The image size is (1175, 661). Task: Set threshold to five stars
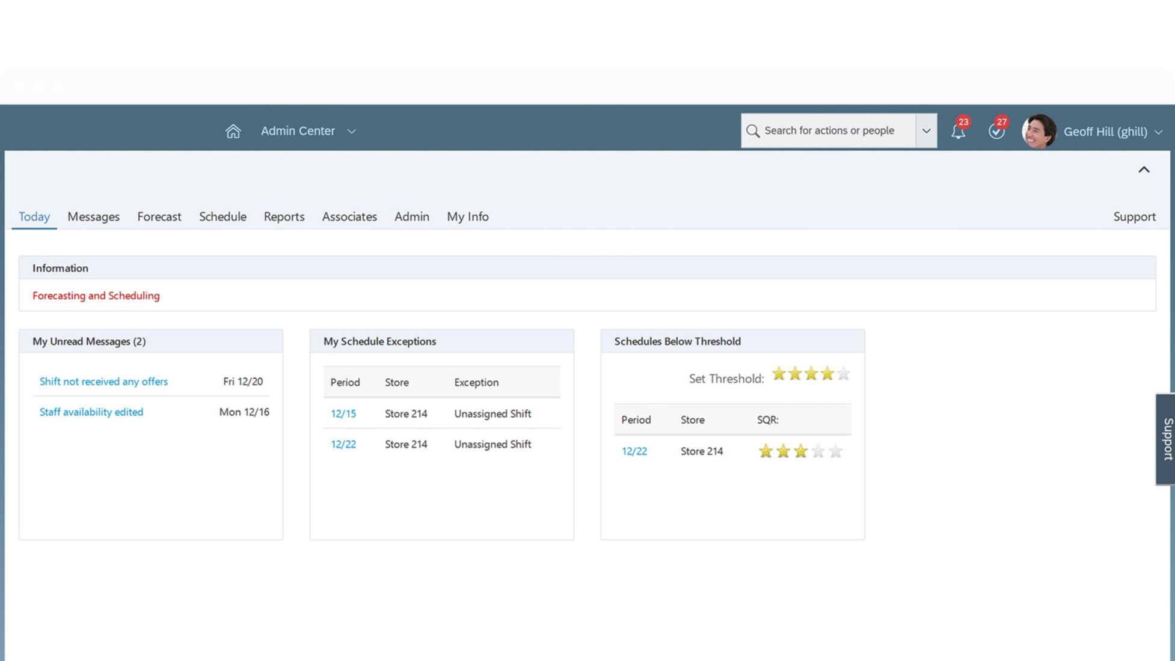(844, 374)
